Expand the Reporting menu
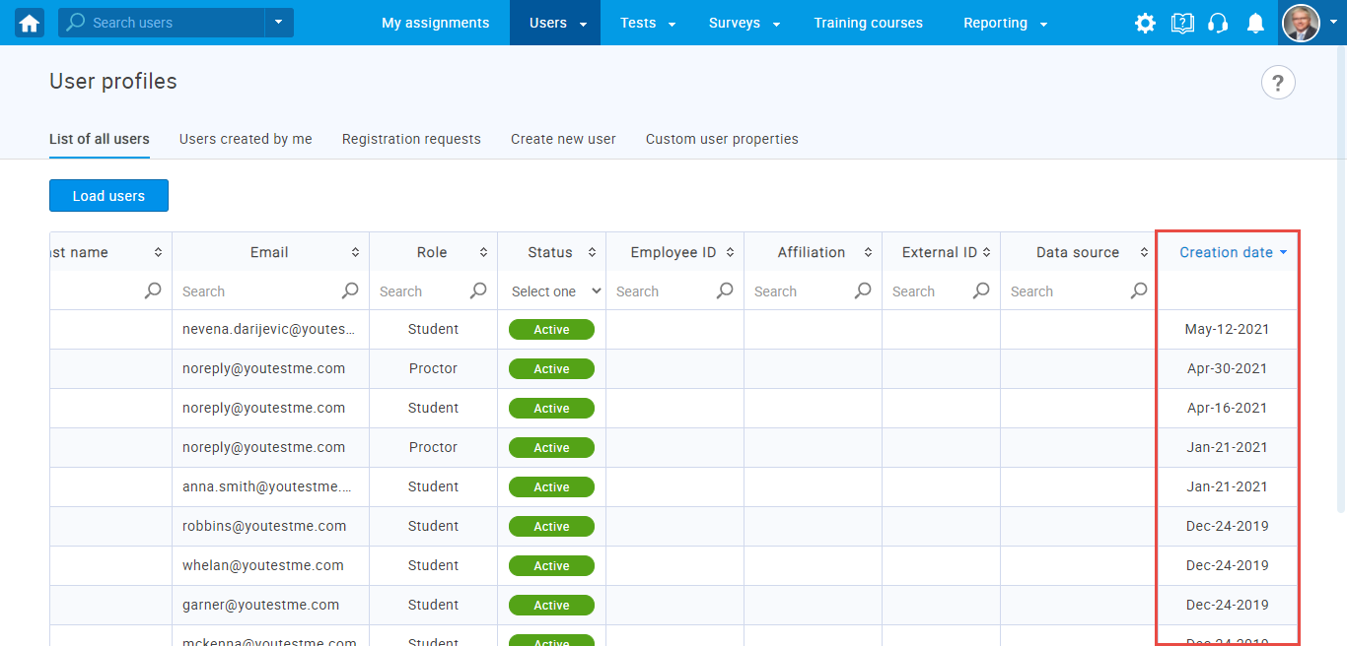 [x=1005, y=23]
